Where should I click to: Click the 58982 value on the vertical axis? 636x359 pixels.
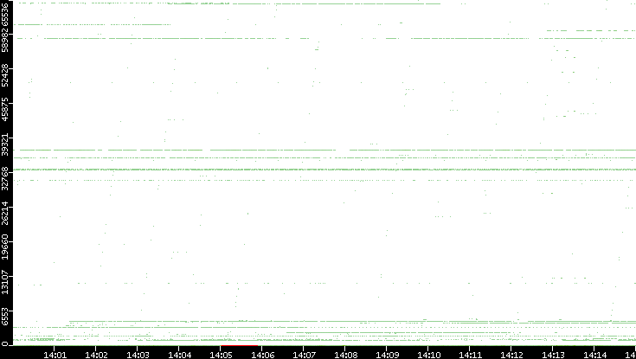tap(5, 40)
